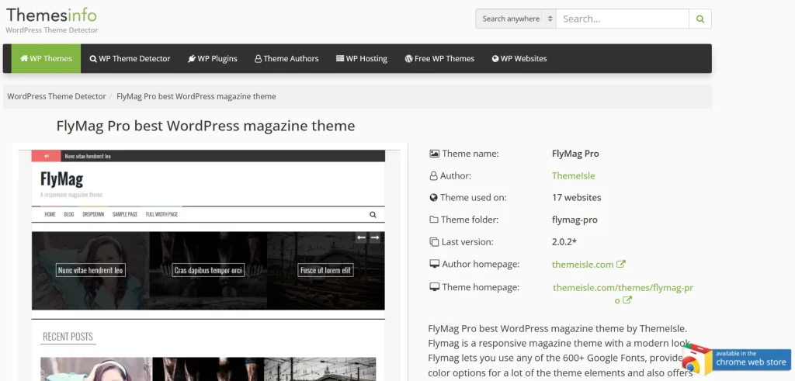Click 'Nunc vitae hendrerit leo' slide caption
The width and height of the screenshot is (795, 381).
(90, 271)
